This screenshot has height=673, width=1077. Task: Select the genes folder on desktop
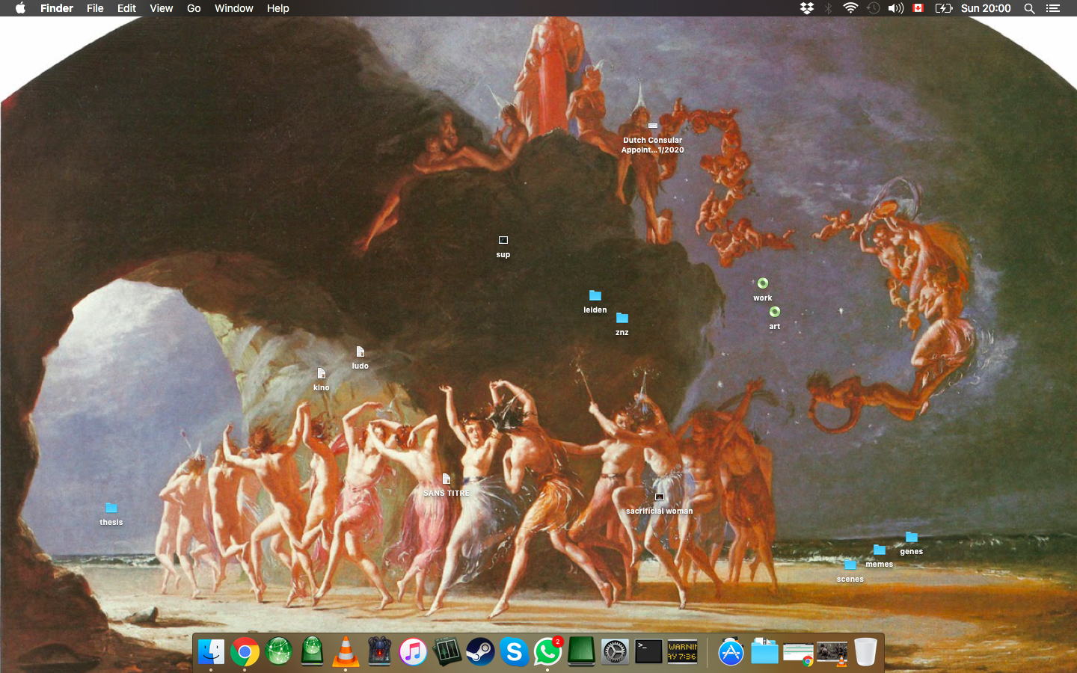click(912, 537)
